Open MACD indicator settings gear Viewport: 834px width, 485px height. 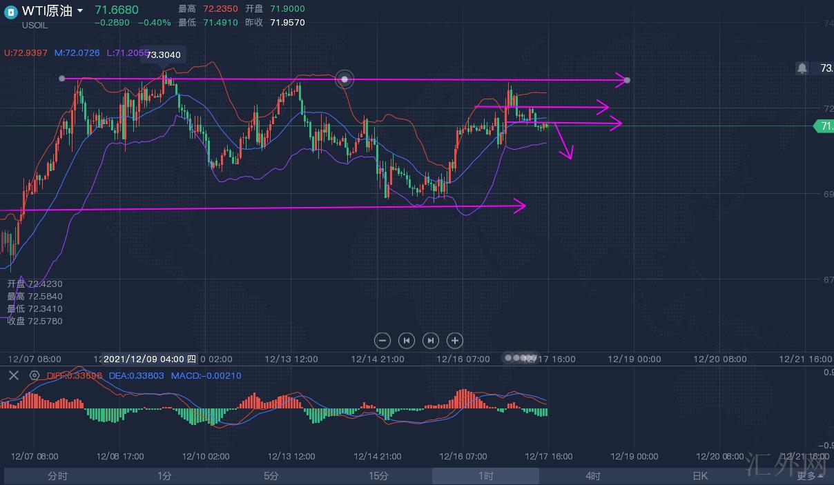[x=35, y=375]
